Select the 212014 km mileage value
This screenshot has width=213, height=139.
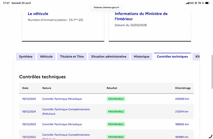(x=182, y=112)
